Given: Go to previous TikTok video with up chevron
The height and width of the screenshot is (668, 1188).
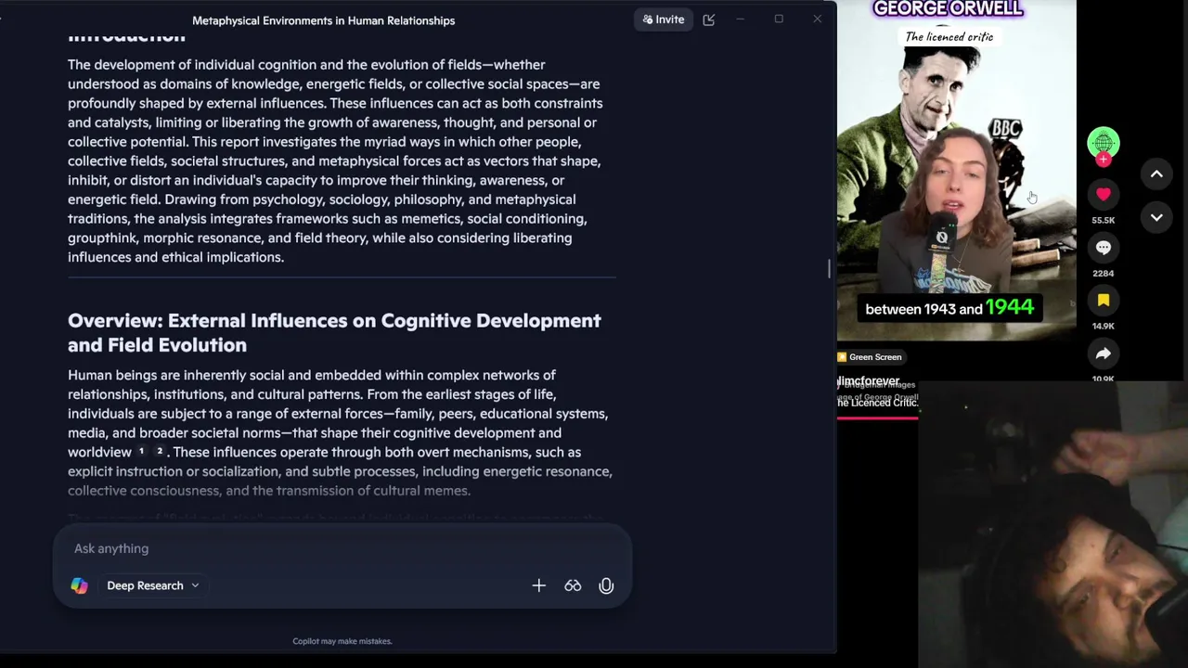Looking at the screenshot, I should pos(1156,173).
